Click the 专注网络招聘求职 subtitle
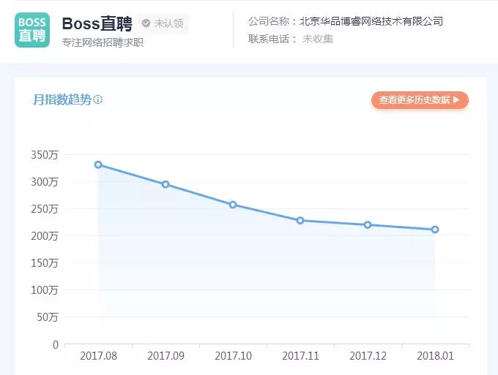 point(103,42)
